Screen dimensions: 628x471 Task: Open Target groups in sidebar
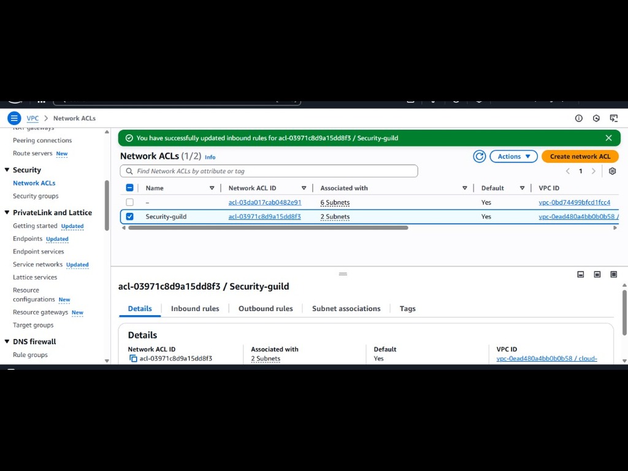[33, 325]
